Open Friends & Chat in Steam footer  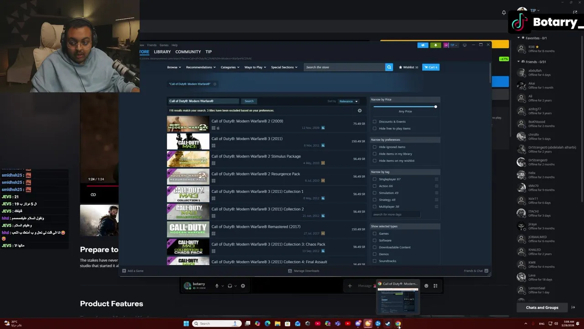(476, 271)
